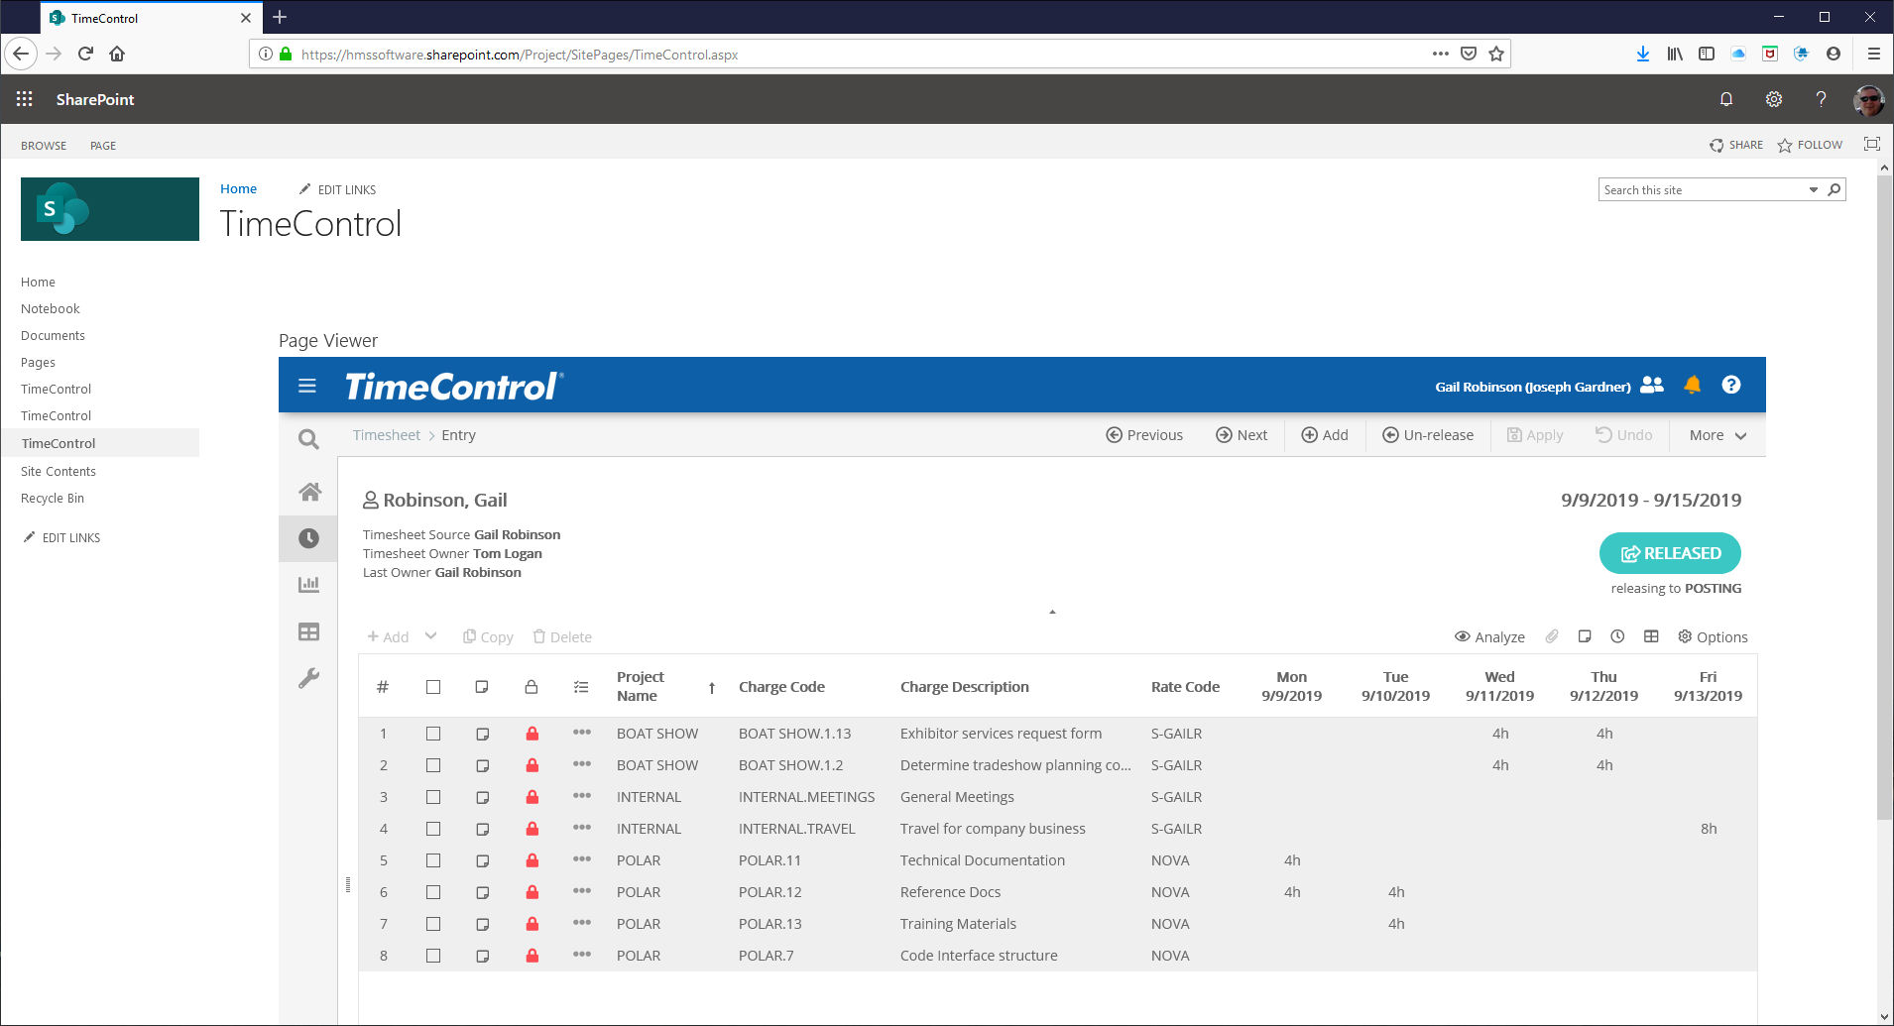Click the alternate users icon next to Gail Robinson

[1652, 386]
